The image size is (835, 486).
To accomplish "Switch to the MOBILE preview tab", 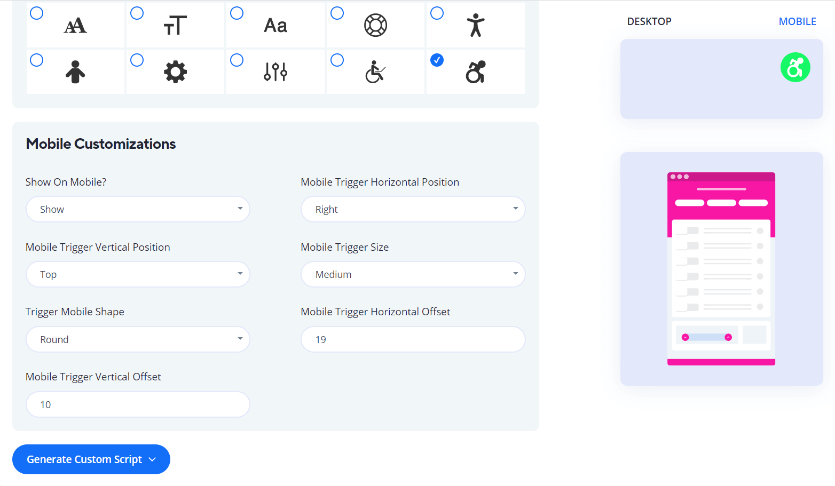I will tap(797, 22).
